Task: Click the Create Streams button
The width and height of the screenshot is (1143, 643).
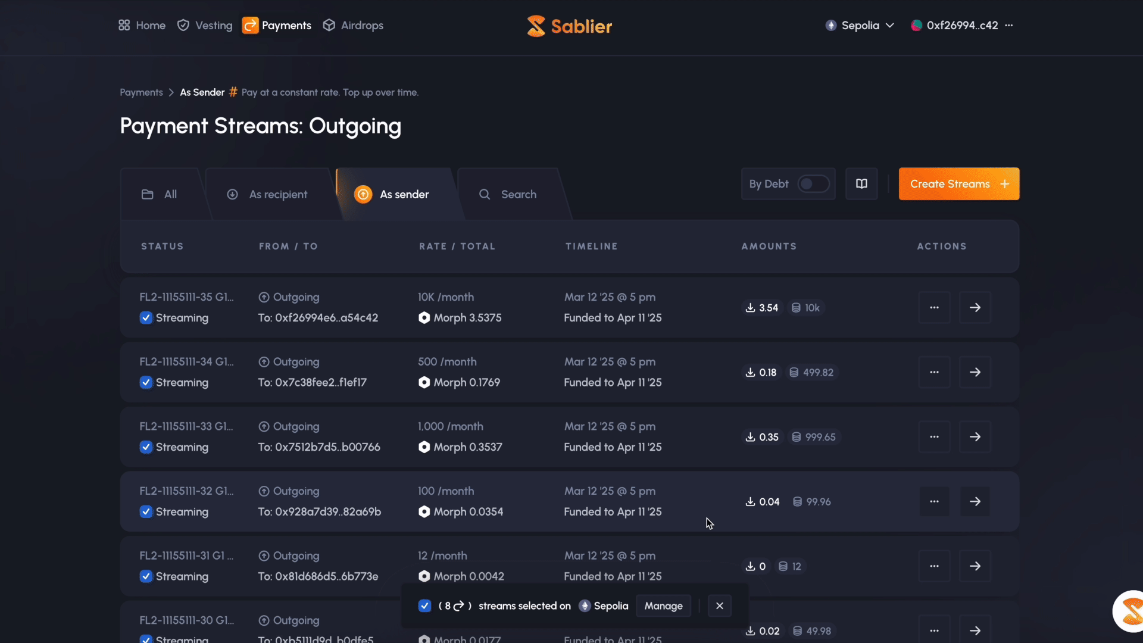Action: tap(958, 184)
